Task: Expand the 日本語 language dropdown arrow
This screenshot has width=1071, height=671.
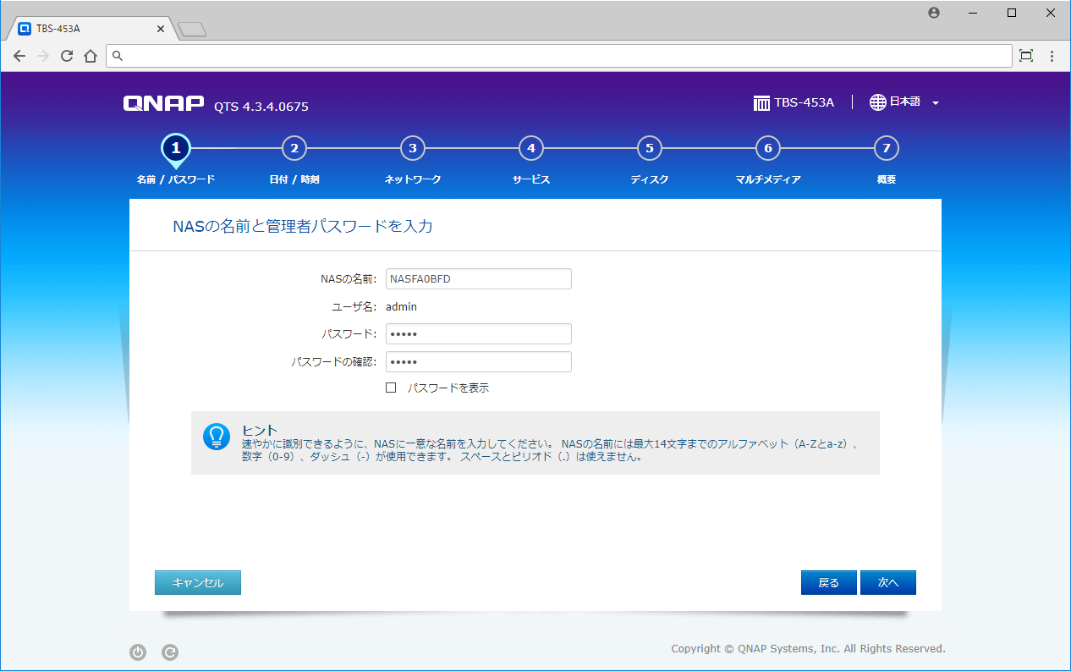Action: coord(936,103)
